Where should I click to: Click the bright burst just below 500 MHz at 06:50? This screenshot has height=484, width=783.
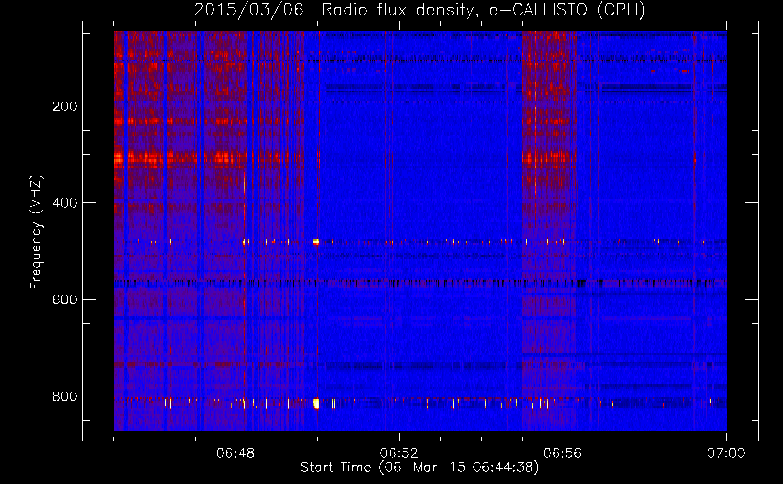316,241
